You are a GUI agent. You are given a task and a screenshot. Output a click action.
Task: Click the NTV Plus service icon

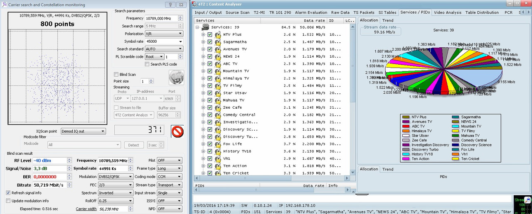(x=217, y=34)
